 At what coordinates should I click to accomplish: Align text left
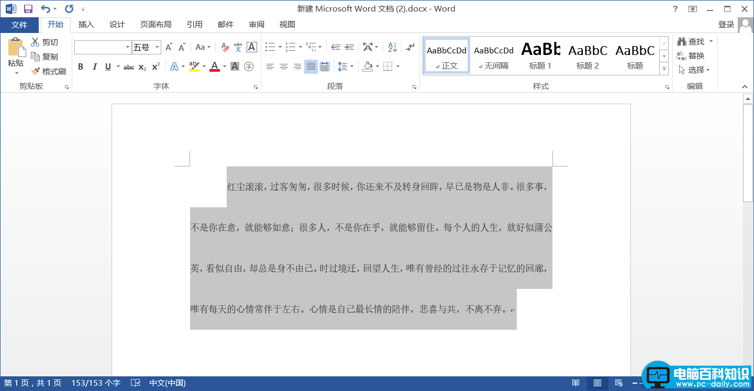pos(270,66)
